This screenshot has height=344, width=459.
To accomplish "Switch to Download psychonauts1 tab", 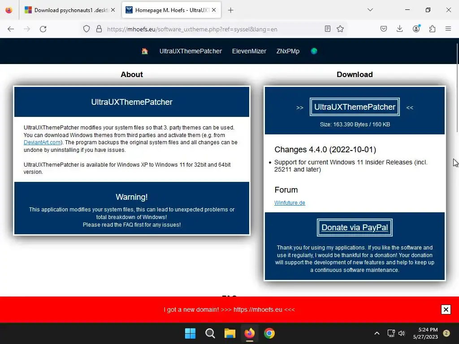I will pos(69,10).
